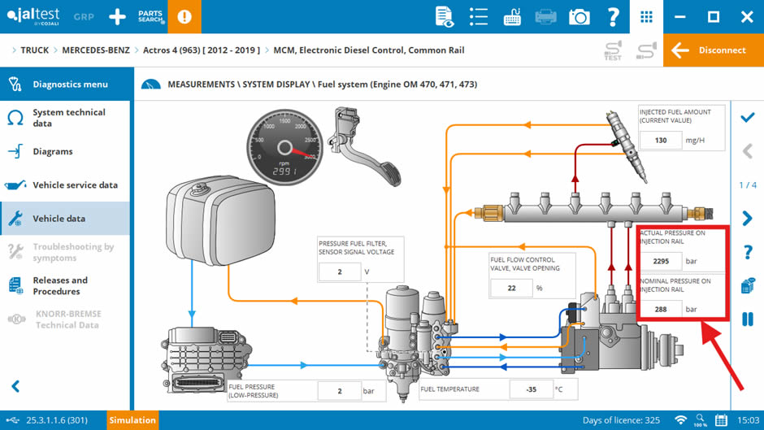The width and height of the screenshot is (764, 430).
Task: Select Actros 4 (963) breadcrumb entry
Action: 202,50
